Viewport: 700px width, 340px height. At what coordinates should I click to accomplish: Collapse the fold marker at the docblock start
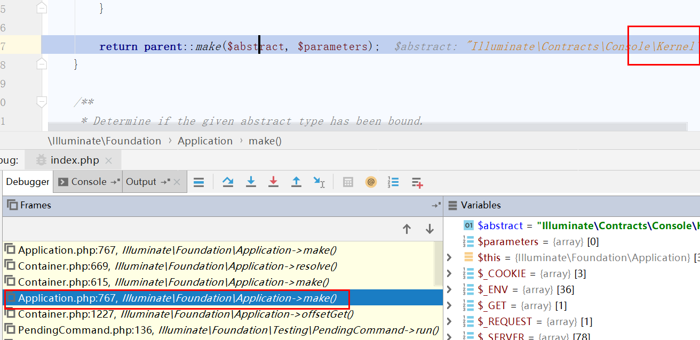click(42, 101)
